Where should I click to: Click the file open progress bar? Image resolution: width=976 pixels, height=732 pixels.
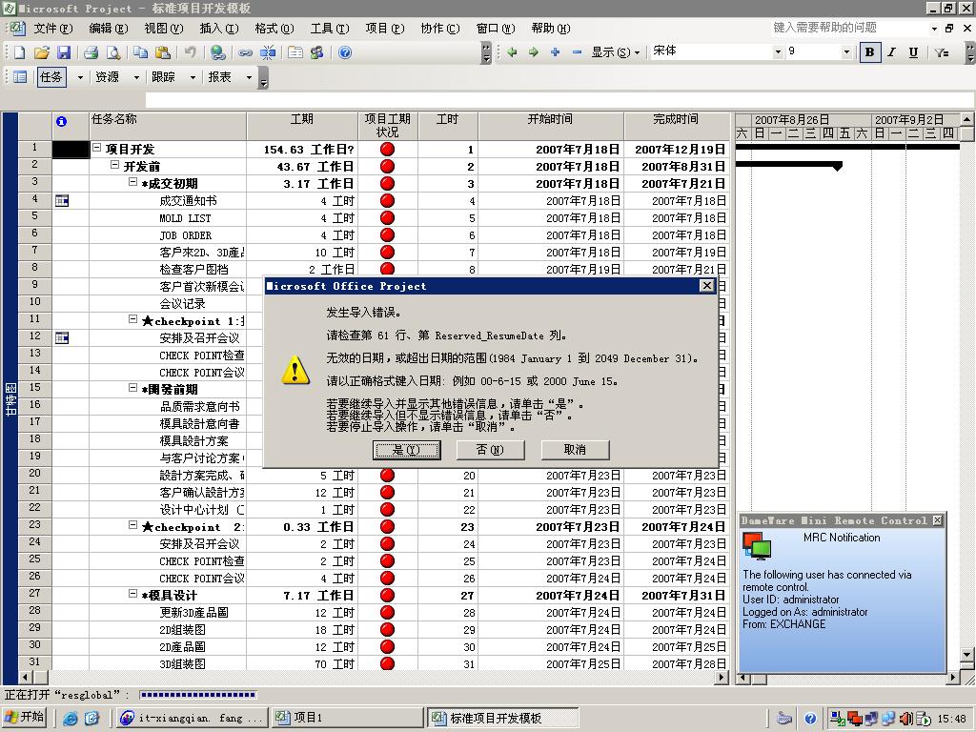tap(198, 695)
